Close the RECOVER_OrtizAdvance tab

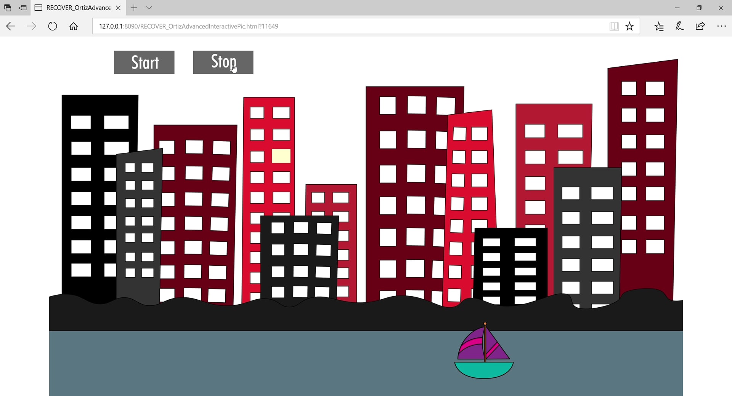click(118, 8)
